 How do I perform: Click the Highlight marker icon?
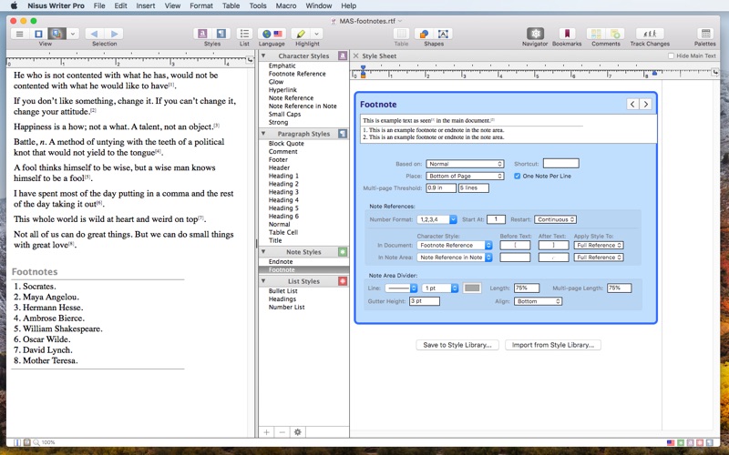coord(302,35)
